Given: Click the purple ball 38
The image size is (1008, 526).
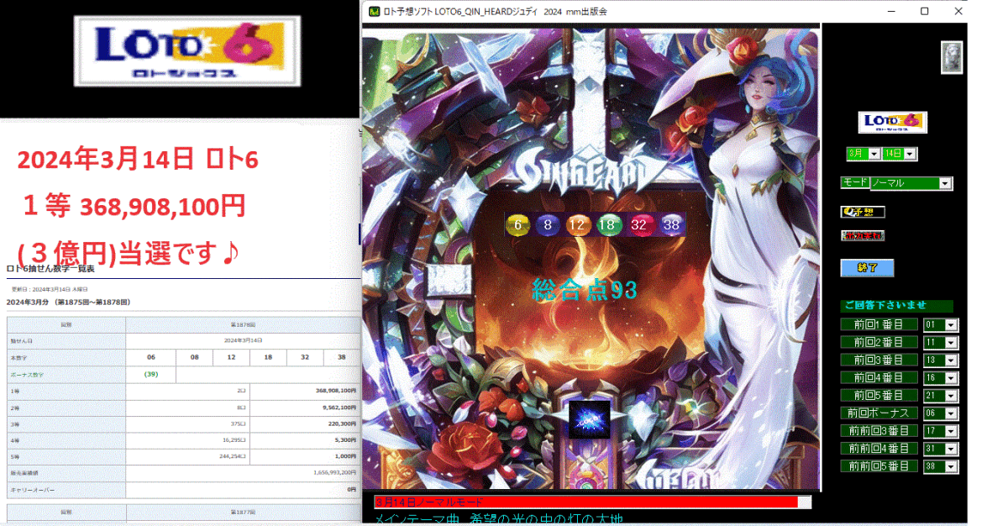Looking at the screenshot, I should 673,225.
